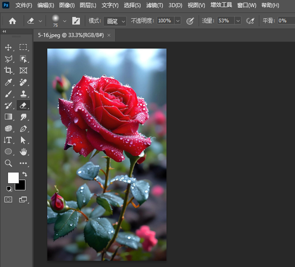The width and height of the screenshot is (295, 267).
Task: Open the 选择(S) menu
Action: pos(132,5)
